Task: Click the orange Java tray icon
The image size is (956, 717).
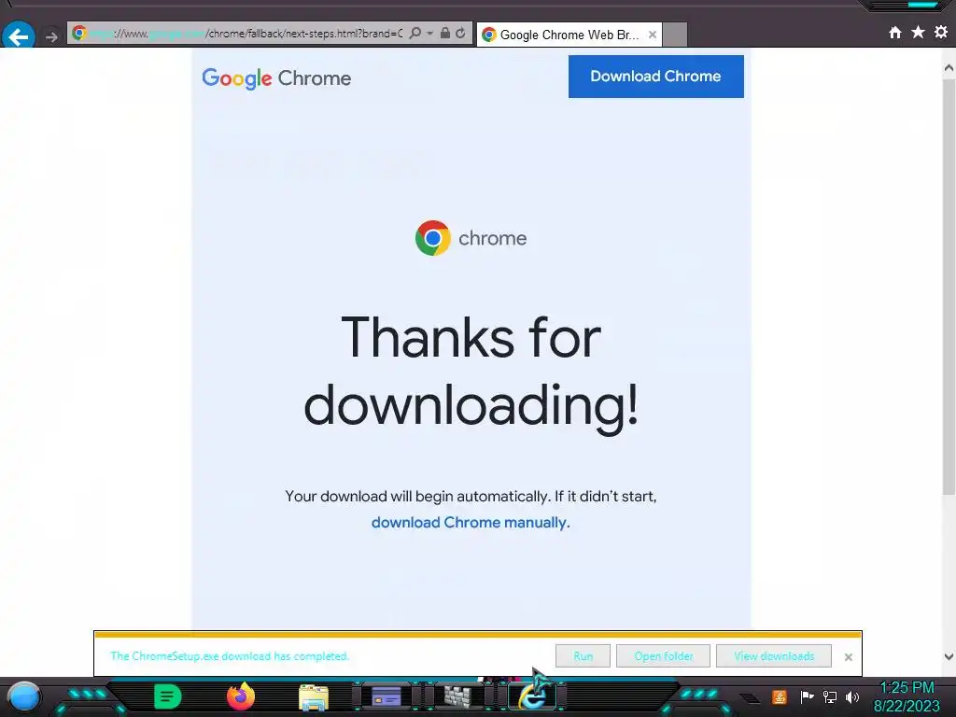Action: point(780,696)
